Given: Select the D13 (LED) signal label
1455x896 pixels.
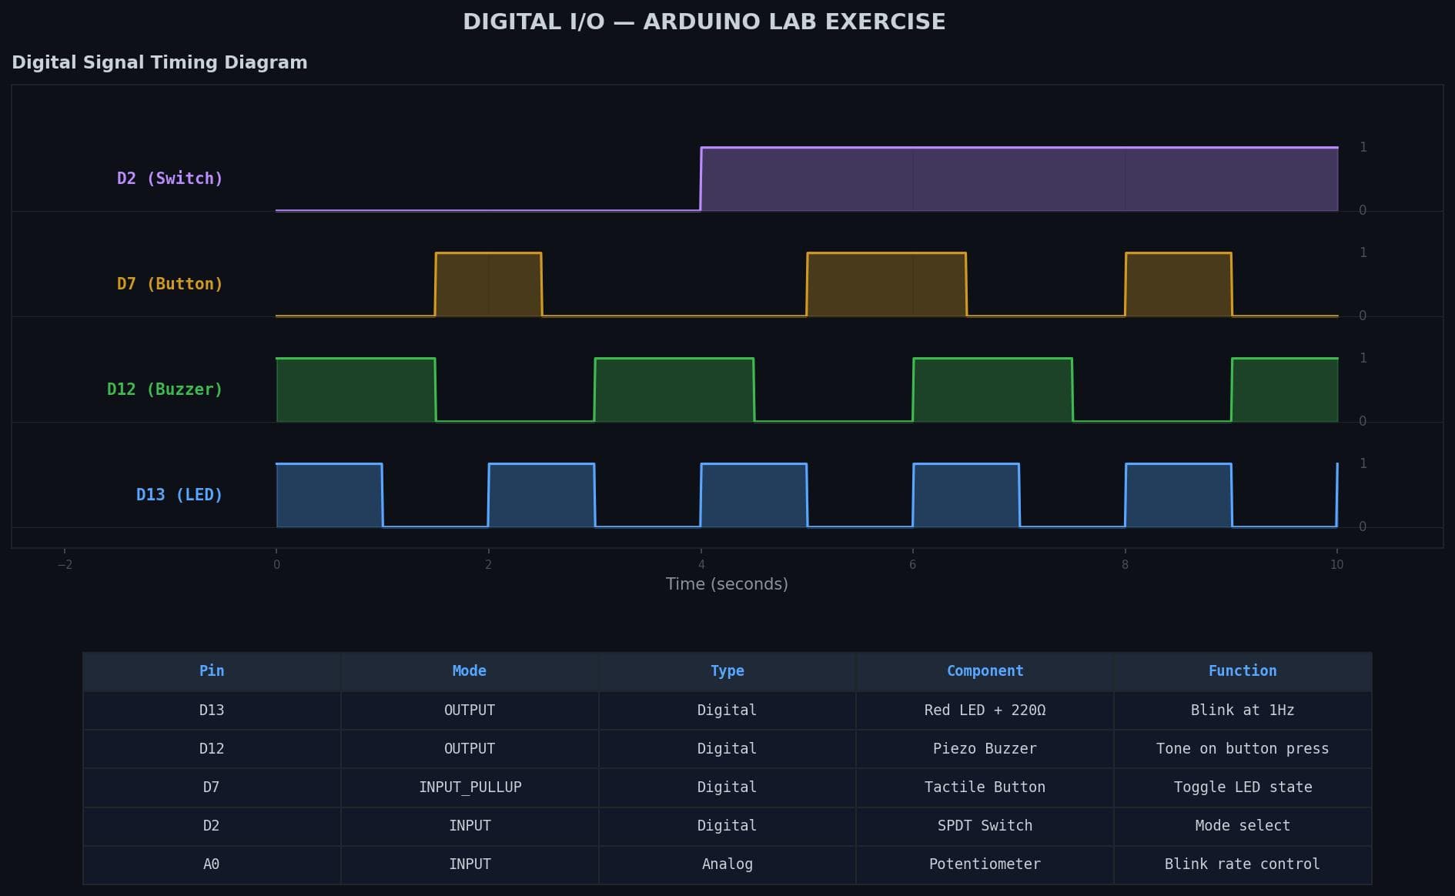Looking at the screenshot, I should pyautogui.click(x=179, y=495).
